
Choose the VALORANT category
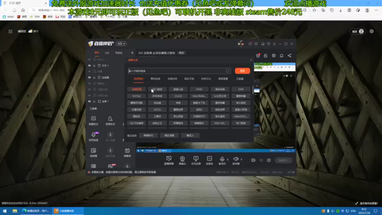[199, 96]
